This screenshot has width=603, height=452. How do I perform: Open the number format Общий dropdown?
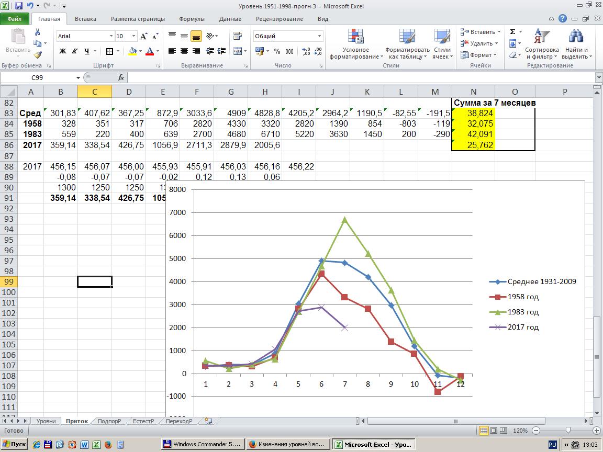(319, 36)
